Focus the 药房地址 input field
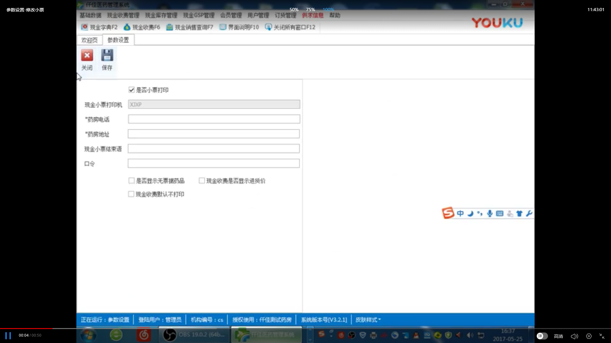 [x=214, y=134]
